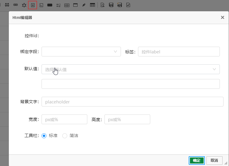Viewport: 229px width, 166px height.
Task: Click the solid black rounded rectangle icon
Action: (x=50, y=5)
